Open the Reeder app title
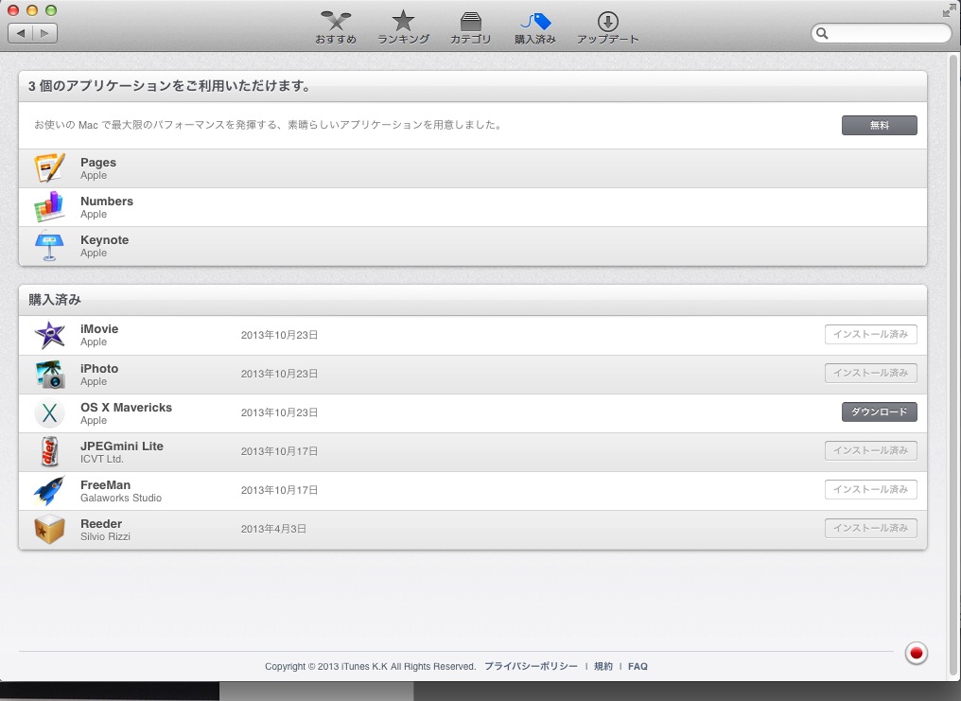961x701 pixels. tap(101, 524)
